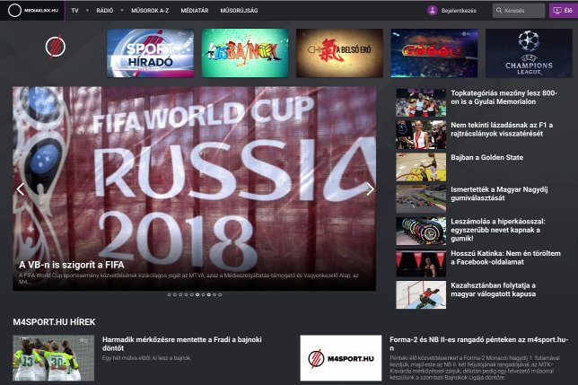Click the Mediaklikk.hu circle logo
This screenshot has height=385, width=578.
click(14, 10)
